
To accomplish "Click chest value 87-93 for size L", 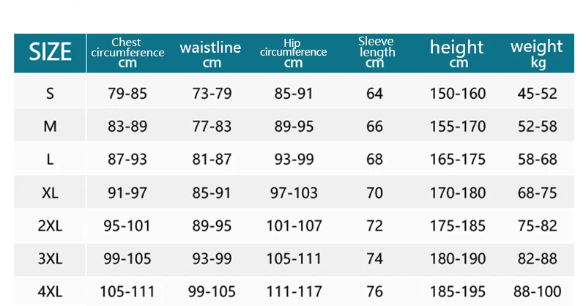I will (127, 160).
